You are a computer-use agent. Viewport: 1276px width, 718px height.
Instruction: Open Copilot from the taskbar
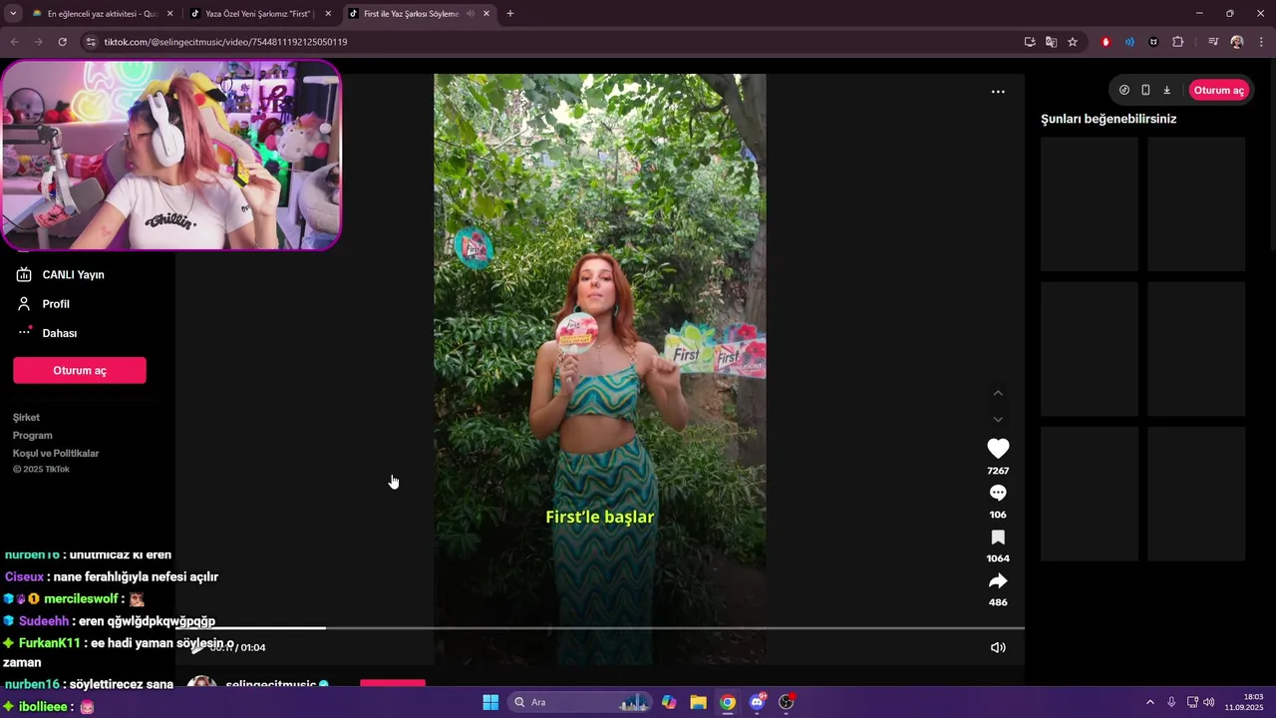[x=669, y=702]
